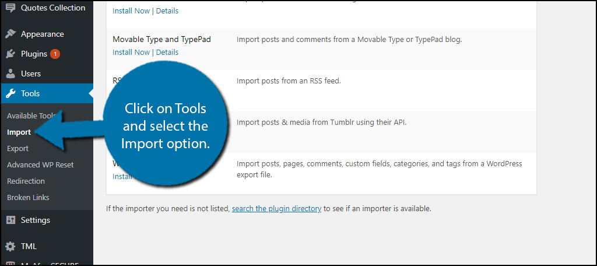This screenshot has height=266, width=597.
Task: View Details for Movable Type and TypePad importer
Action: (167, 52)
